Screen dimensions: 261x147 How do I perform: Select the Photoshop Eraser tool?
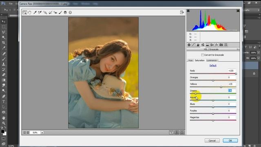4,75
